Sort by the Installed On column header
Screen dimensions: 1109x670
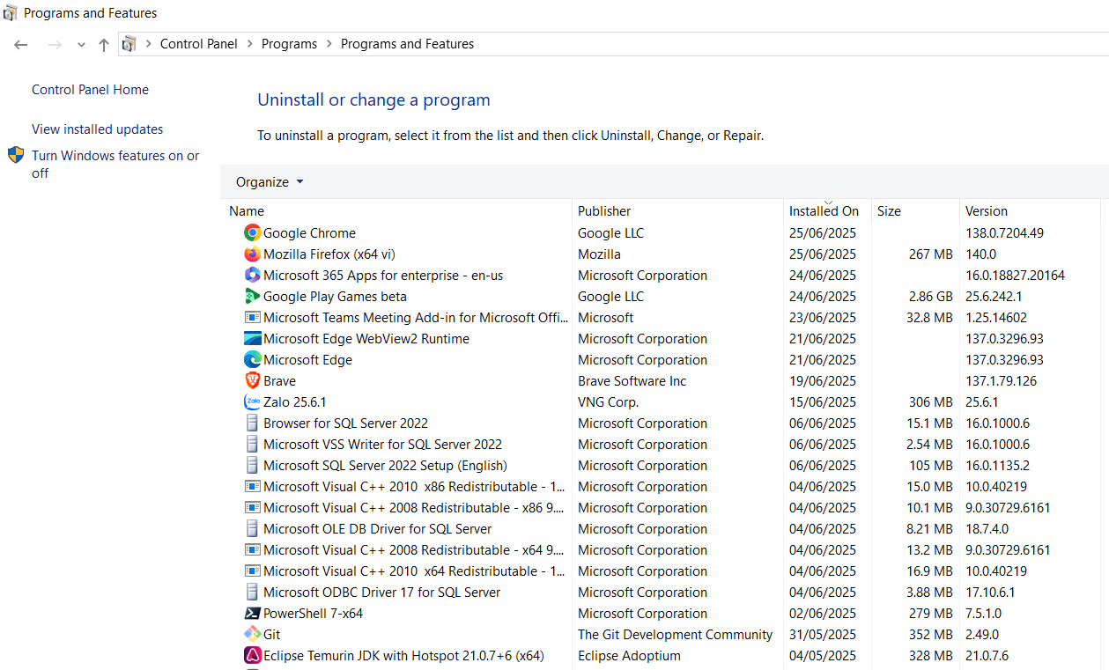[x=824, y=211]
